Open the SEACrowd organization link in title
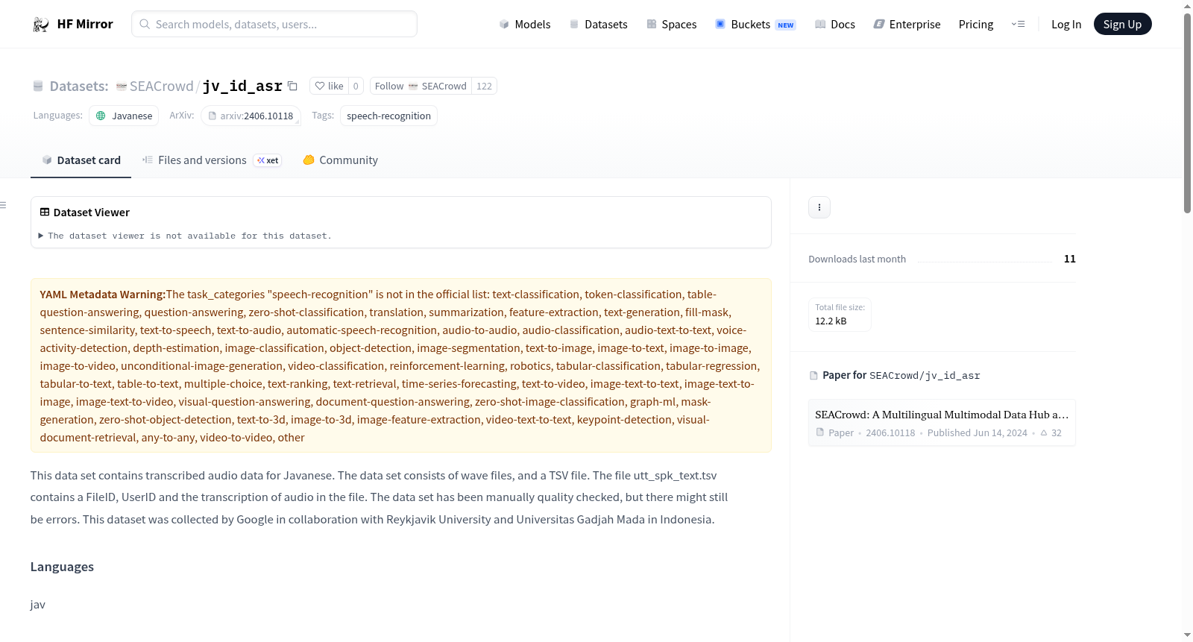The height and width of the screenshot is (642, 1193). coord(161,86)
